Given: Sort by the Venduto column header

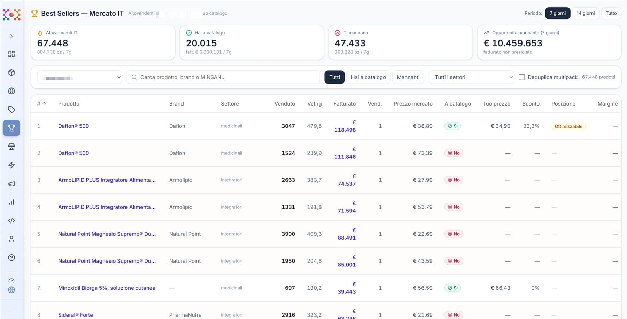Looking at the screenshot, I should 285,104.
